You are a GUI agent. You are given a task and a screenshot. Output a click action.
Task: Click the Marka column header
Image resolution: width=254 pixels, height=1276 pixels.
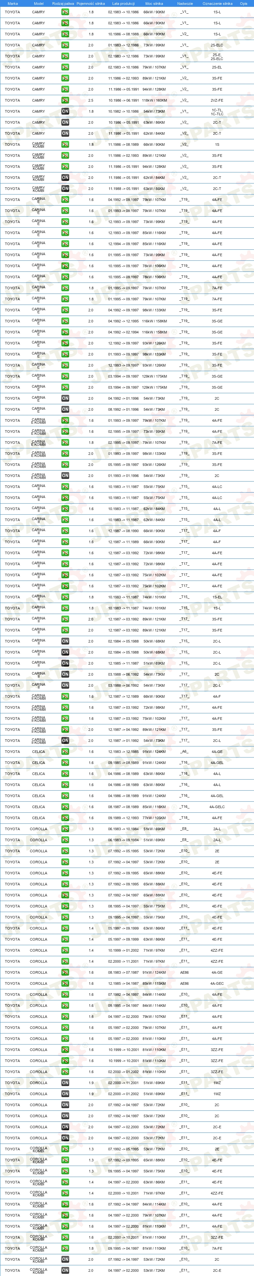[12, 4]
